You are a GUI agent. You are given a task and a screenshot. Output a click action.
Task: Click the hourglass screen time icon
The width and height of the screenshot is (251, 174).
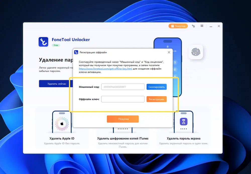(184, 122)
